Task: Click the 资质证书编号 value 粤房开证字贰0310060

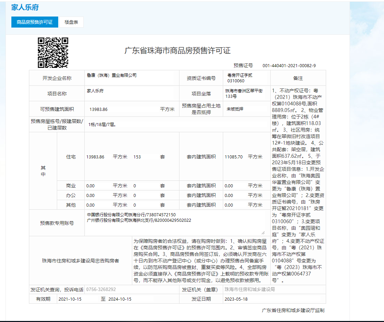Action: (240, 78)
